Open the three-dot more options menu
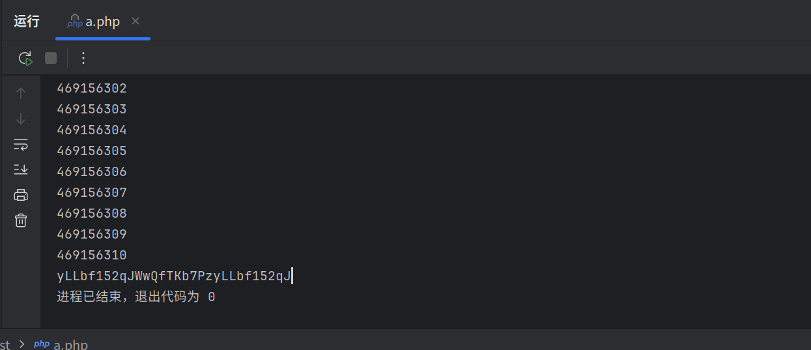Viewport: 811px width, 350px height. pyautogui.click(x=83, y=59)
